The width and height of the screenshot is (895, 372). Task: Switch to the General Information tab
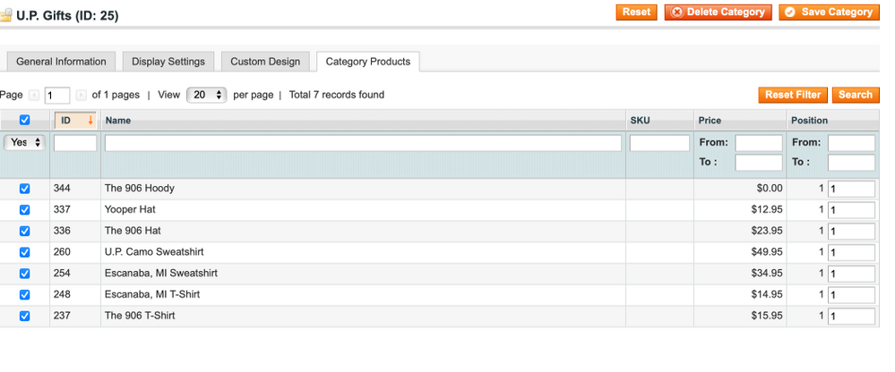click(61, 62)
